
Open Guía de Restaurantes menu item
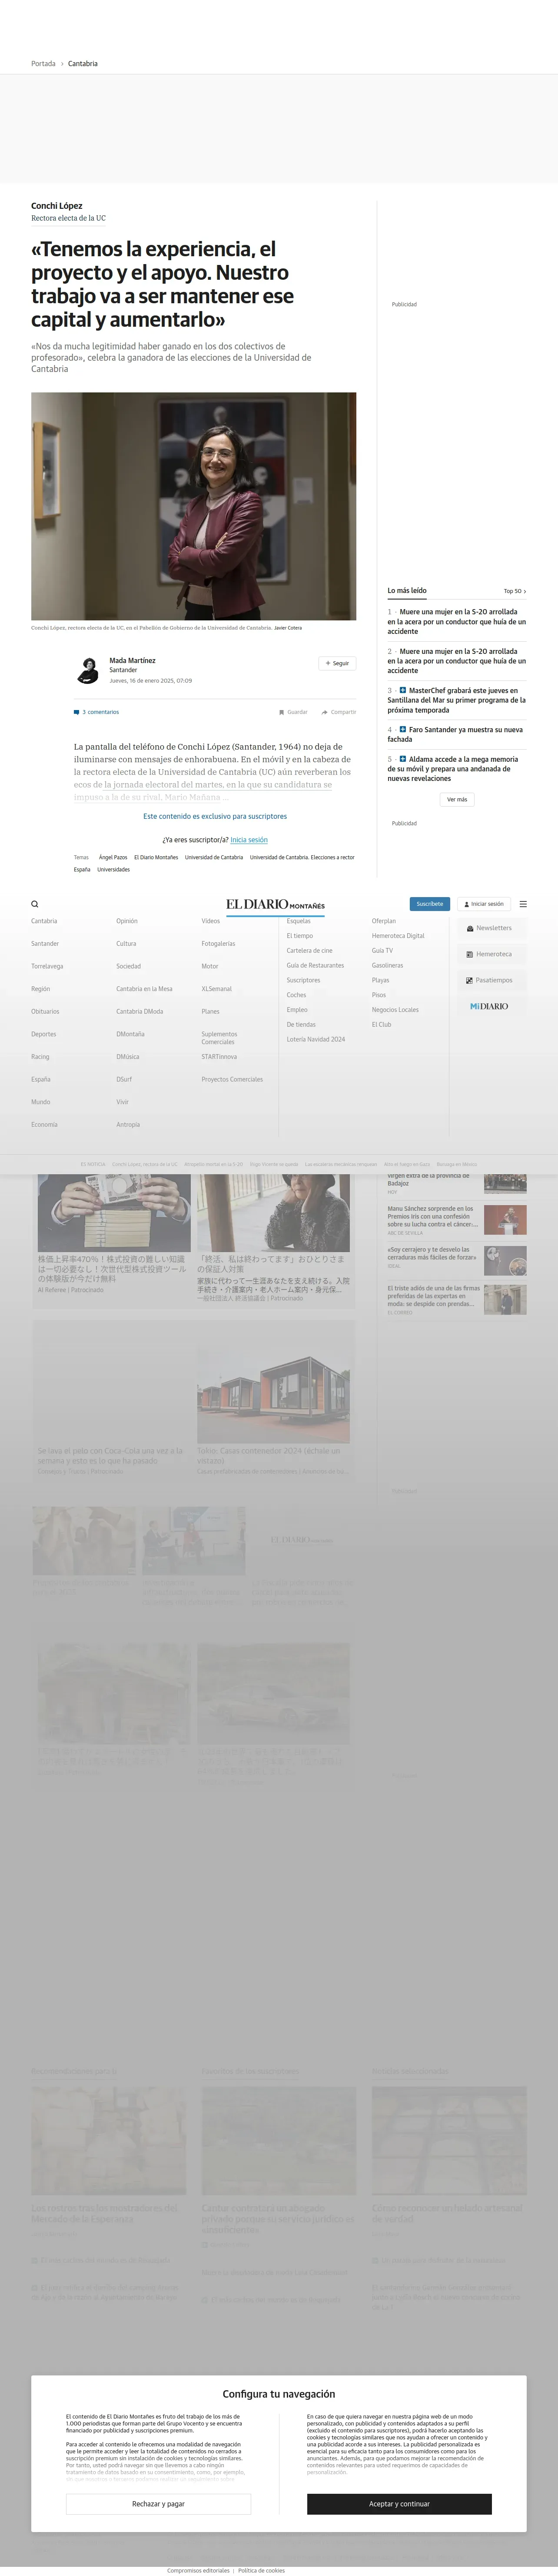(x=316, y=965)
